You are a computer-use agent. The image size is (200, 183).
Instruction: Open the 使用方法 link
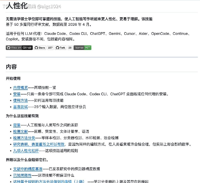tap(20, 100)
